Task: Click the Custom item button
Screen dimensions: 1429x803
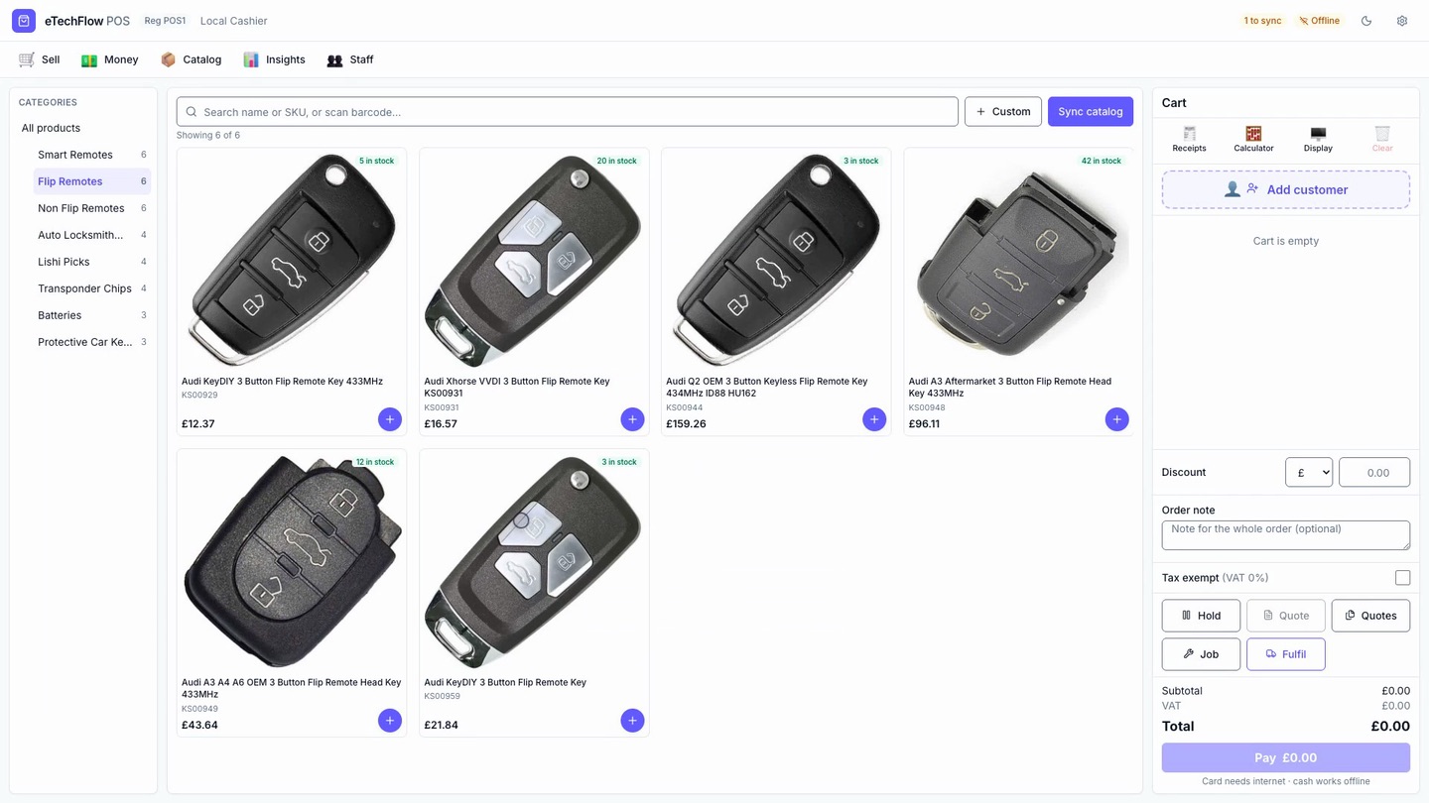Action: [1003, 112]
